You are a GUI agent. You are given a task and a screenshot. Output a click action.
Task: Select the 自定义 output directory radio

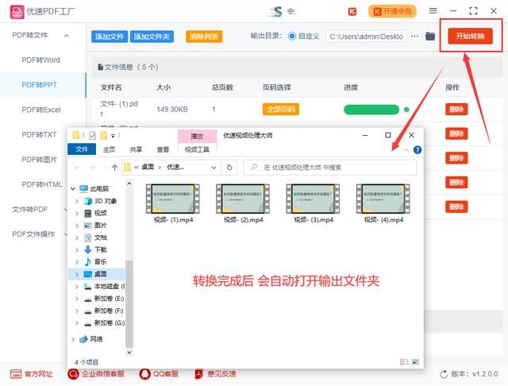(x=292, y=37)
